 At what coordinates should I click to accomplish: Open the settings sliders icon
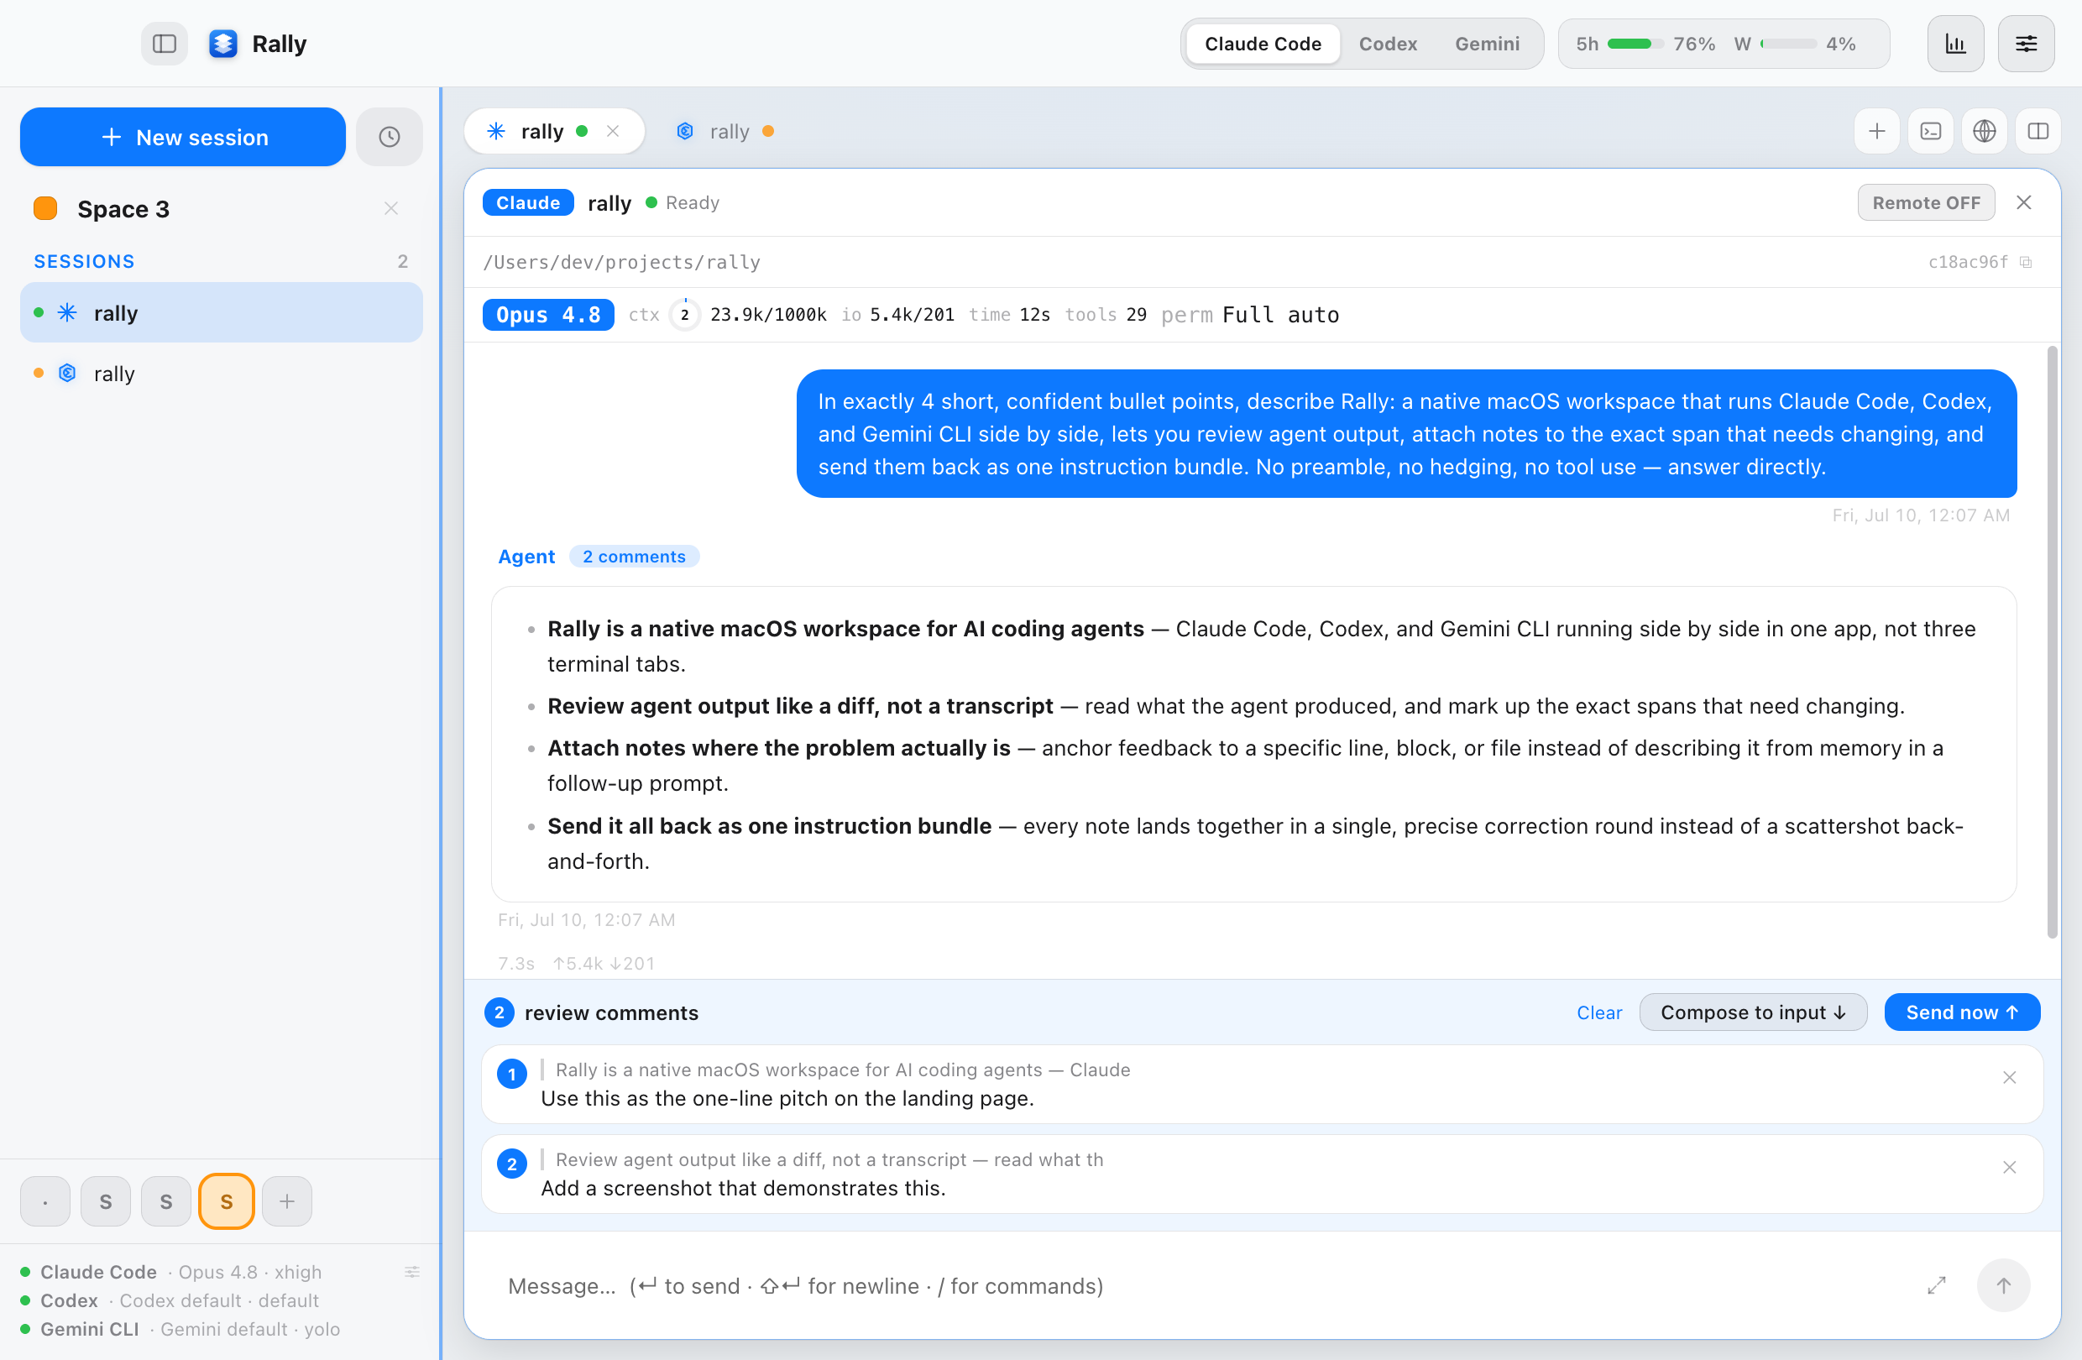pos(2026,44)
